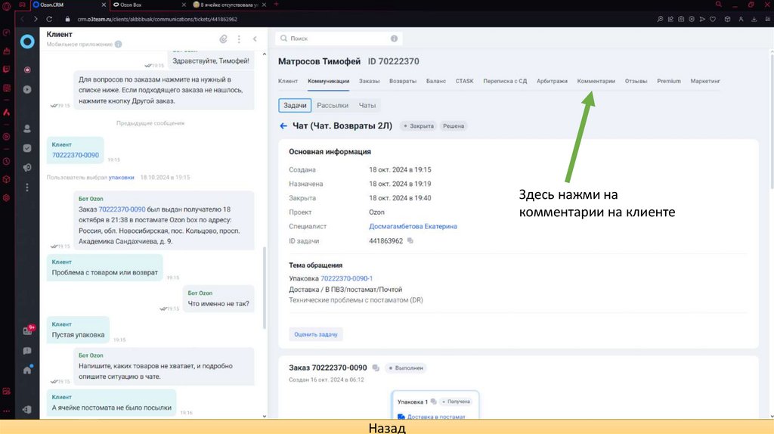This screenshot has width=774, height=434.
Task: Click the Назад bar at the bottom
Action: (387, 427)
